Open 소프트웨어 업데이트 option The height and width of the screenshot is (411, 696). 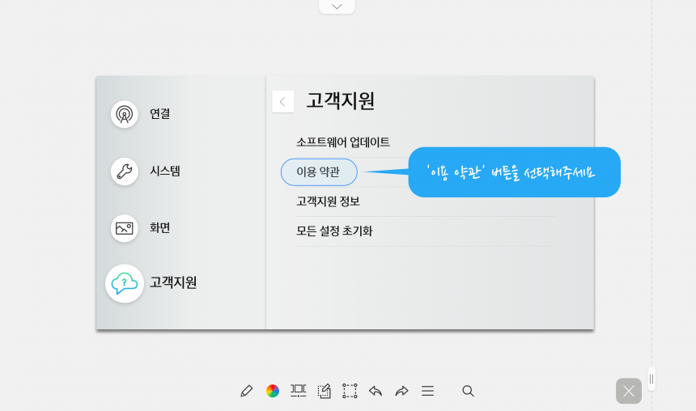343,142
